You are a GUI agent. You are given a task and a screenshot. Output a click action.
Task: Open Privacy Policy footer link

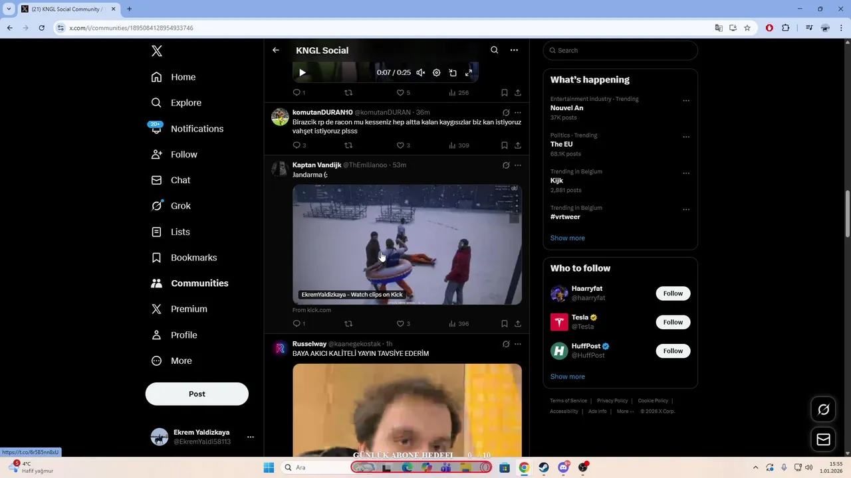point(612,401)
